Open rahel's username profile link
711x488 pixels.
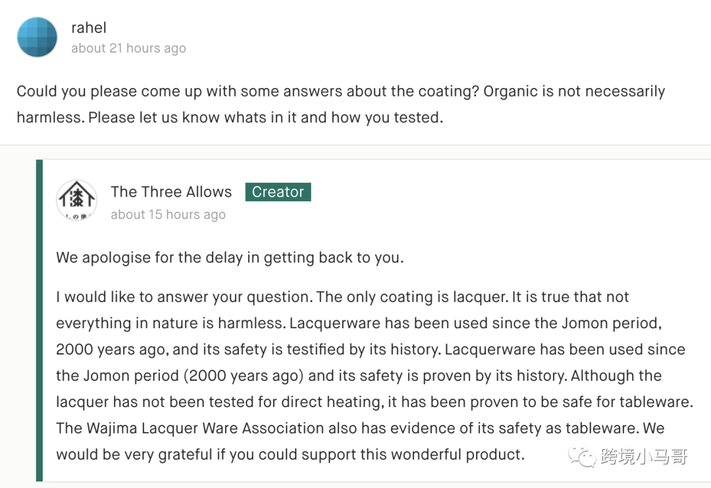pos(89,28)
